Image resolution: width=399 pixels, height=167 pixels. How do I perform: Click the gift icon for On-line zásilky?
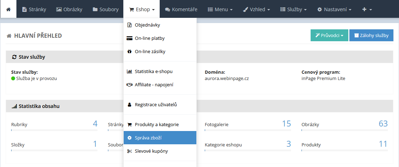pyautogui.click(x=129, y=52)
